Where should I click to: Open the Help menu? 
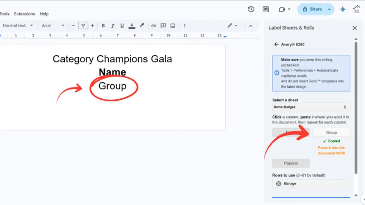(x=44, y=14)
